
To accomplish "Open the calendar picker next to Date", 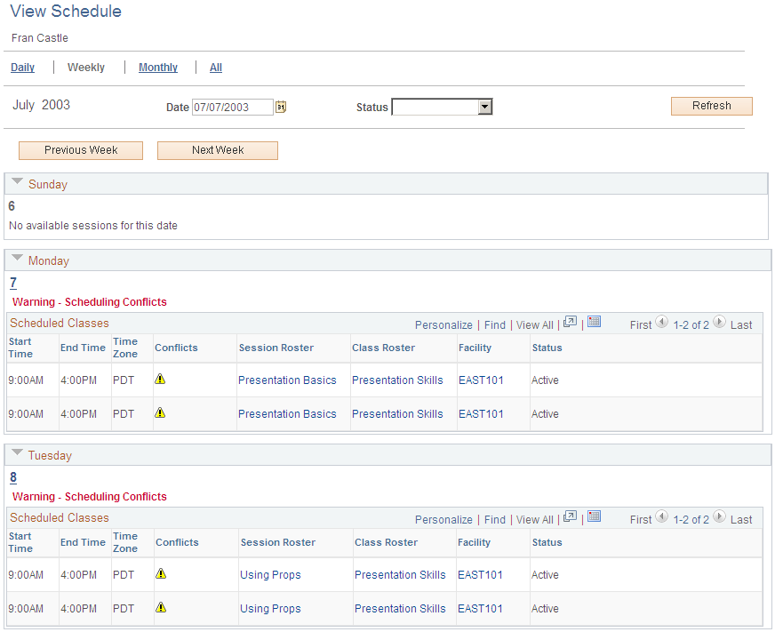I will tap(281, 107).
